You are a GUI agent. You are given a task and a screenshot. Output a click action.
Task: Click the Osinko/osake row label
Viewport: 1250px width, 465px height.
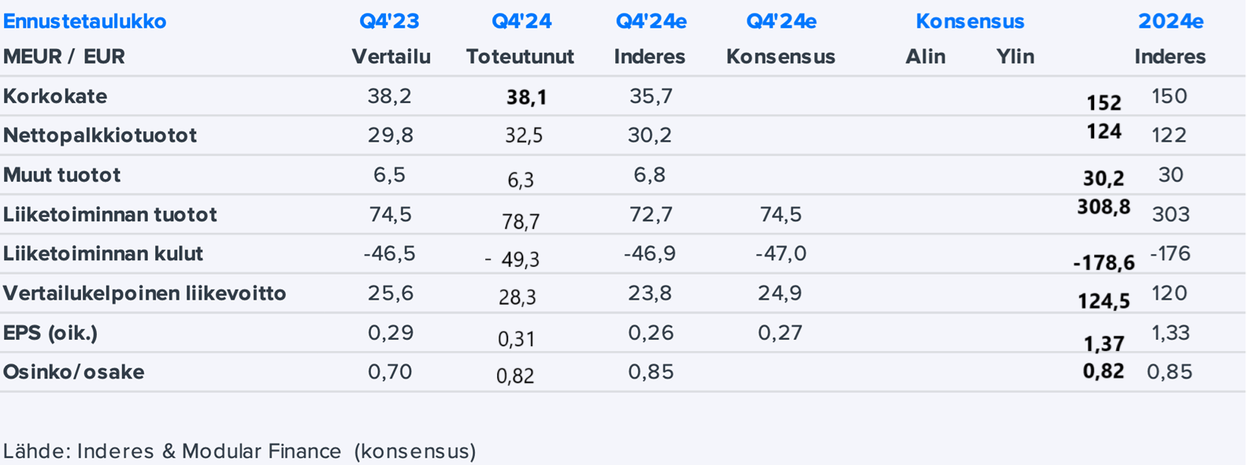coord(74,371)
